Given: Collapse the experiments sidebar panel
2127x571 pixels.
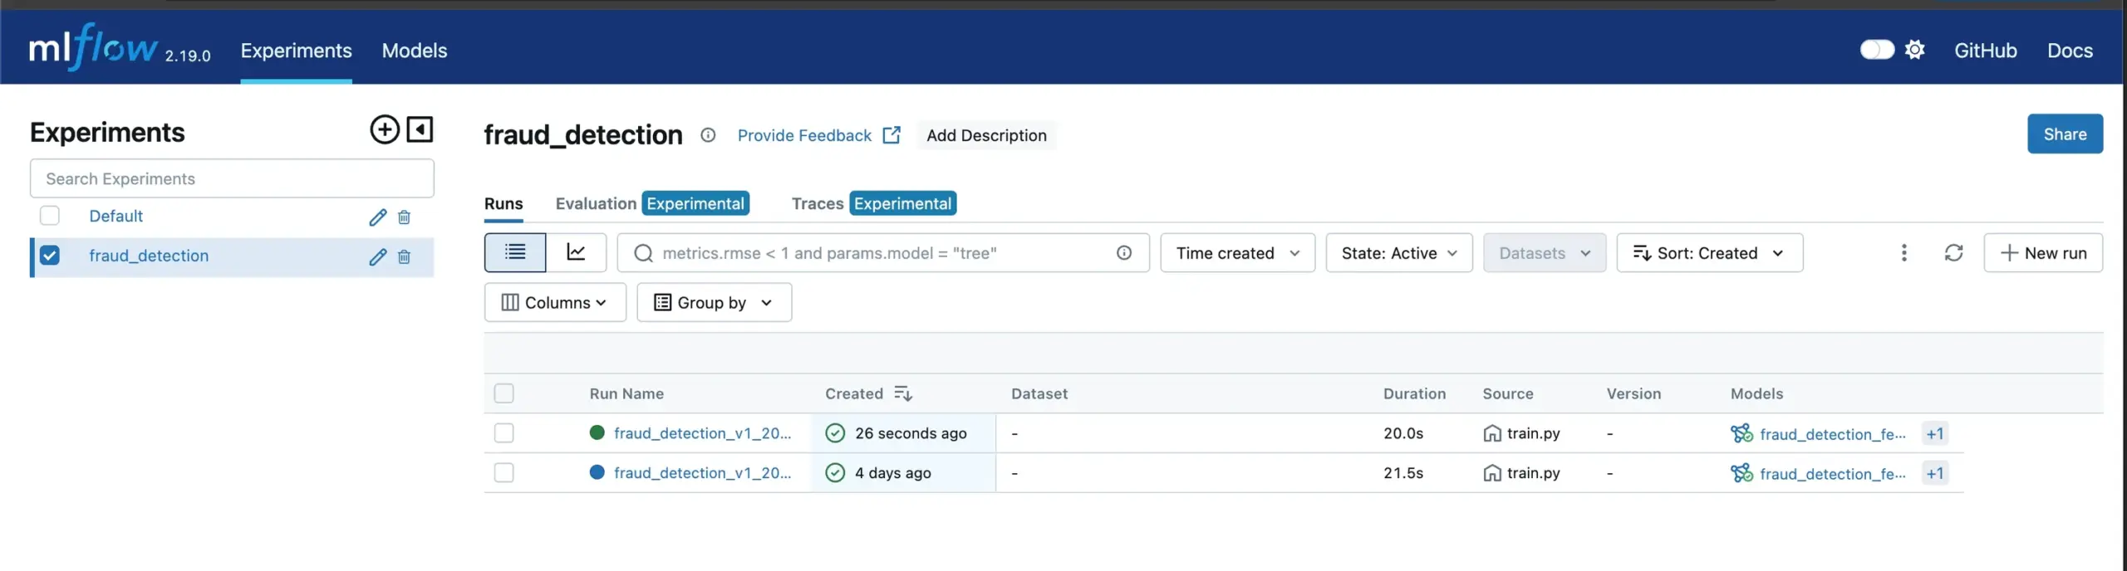Looking at the screenshot, I should pyautogui.click(x=420, y=129).
